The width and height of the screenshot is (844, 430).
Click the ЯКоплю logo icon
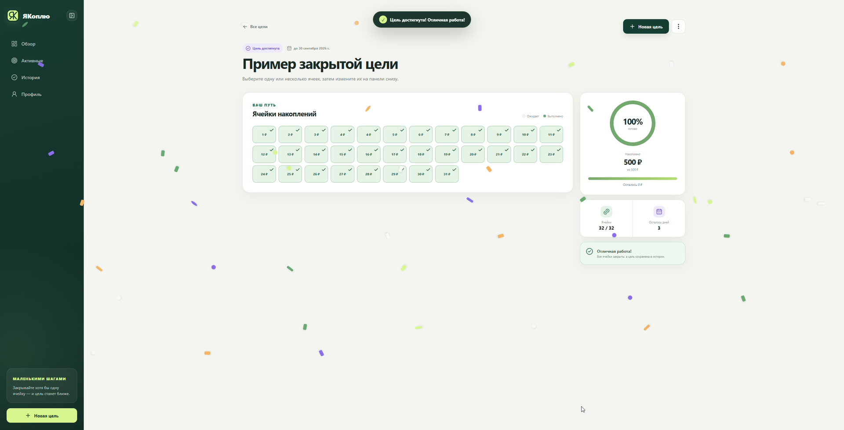13,16
